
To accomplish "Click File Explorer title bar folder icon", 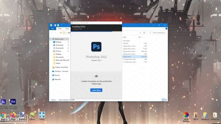I will pyautogui.click(x=51, y=25).
